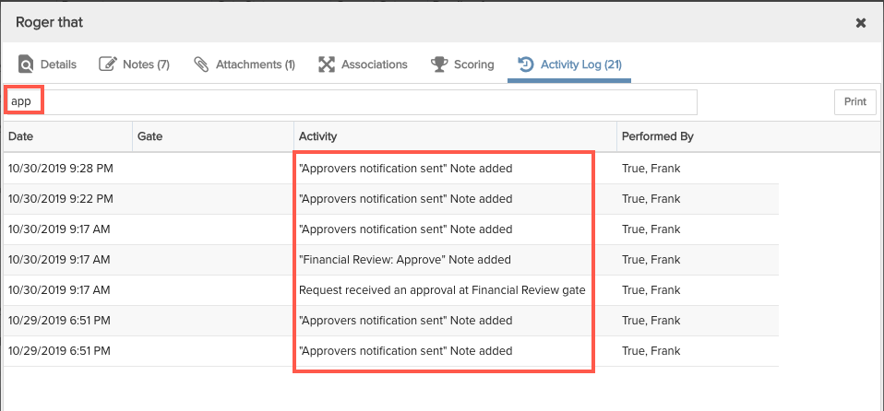This screenshot has height=411, width=884.
Task: Open the Scoring tab
Action: [462, 65]
